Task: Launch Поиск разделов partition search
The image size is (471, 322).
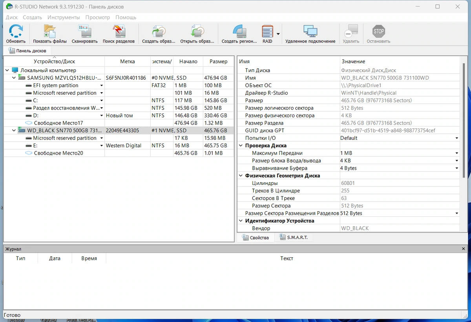Action: tap(119, 31)
